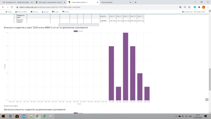The image size is (211, 119).
Task: Open 'Цей курс' in the navbar
Action: point(45,12)
